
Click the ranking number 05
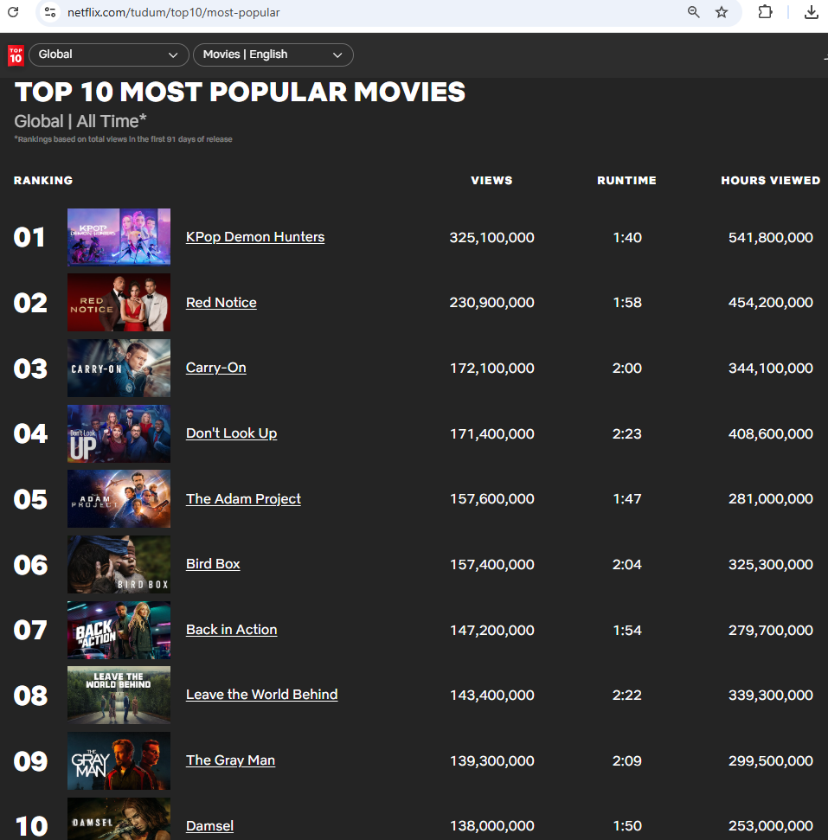click(30, 499)
